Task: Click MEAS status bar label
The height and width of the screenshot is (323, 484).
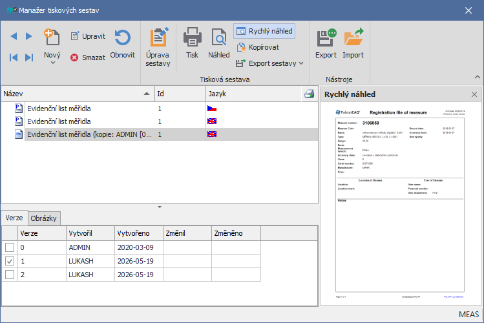Action: coord(468,315)
